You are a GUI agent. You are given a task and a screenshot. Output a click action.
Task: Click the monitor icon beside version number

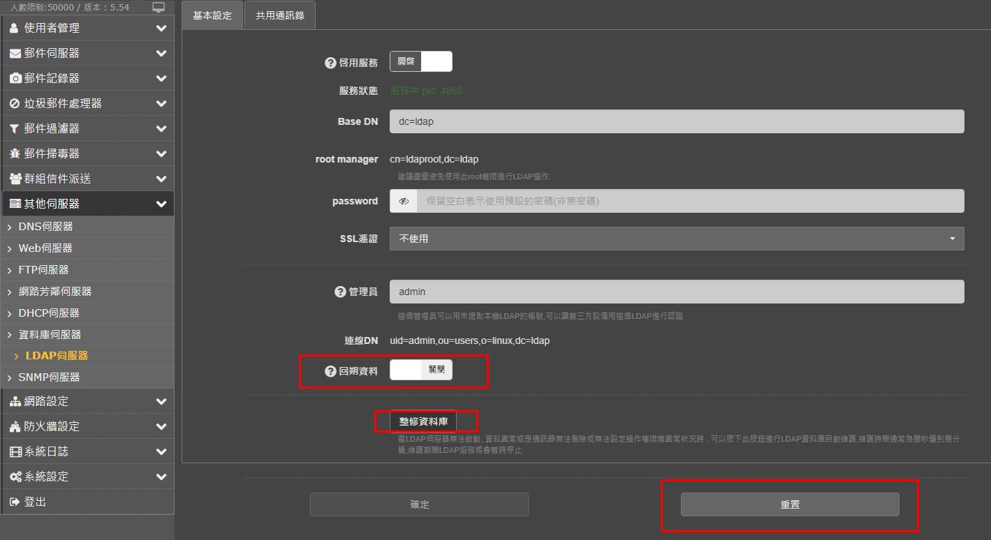click(159, 8)
